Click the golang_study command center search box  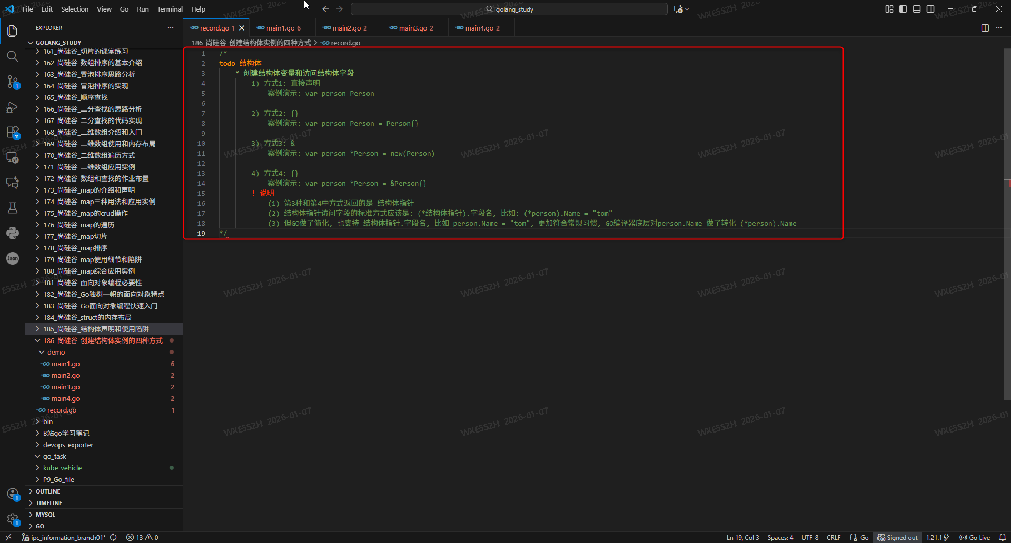point(509,9)
